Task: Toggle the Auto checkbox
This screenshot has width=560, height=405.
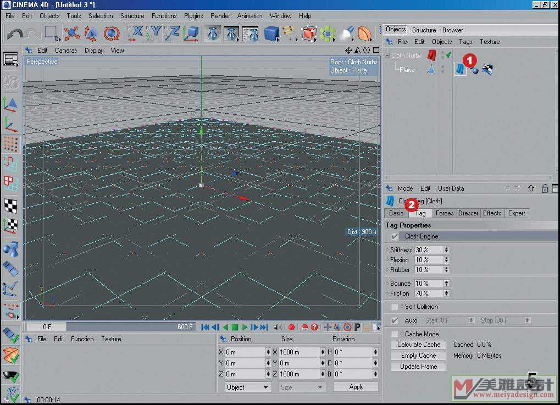Action: click(x=395, y=320)
